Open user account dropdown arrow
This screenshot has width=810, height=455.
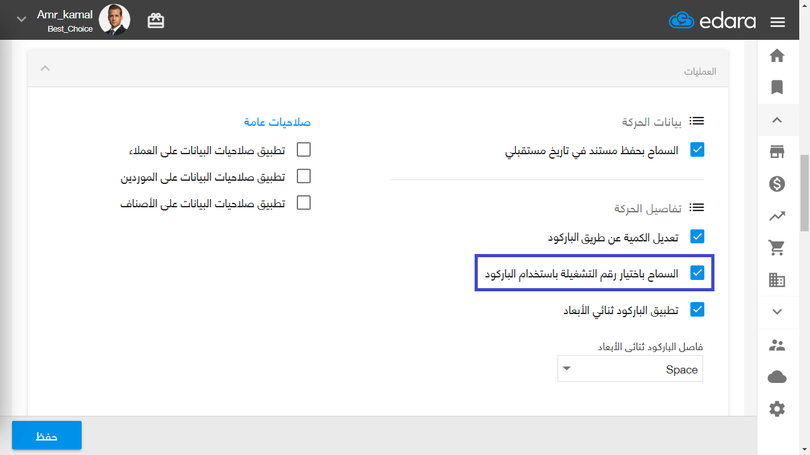tap(22, 20)
